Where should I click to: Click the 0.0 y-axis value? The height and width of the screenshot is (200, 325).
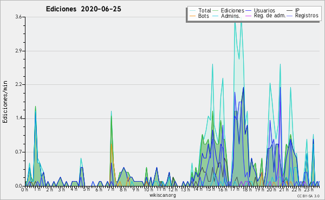pos(18,186)
